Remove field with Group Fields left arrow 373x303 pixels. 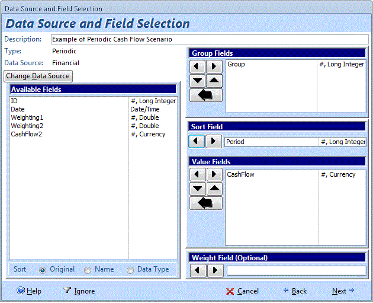tap(197, 66)
